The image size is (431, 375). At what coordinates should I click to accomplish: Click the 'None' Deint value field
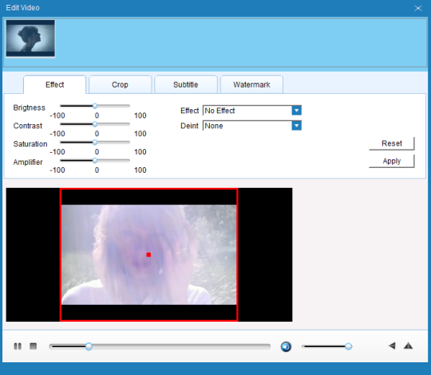click(x=247, y=126)
